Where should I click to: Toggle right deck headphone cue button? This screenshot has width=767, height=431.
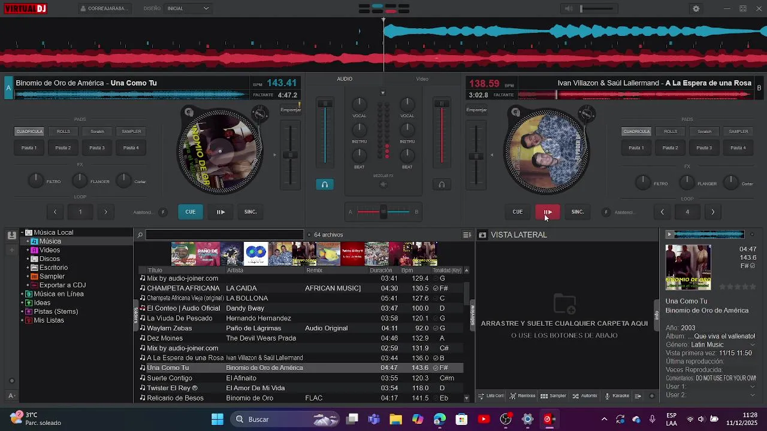[x=442, y=184]
